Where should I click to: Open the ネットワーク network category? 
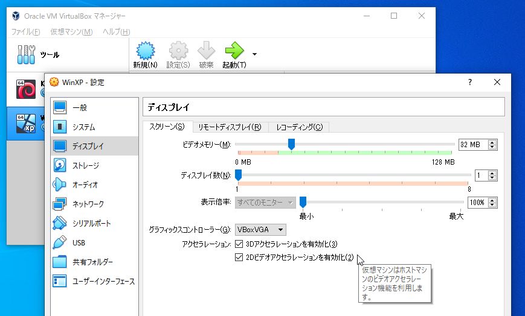pyautogui.click(x=94, y=204)
